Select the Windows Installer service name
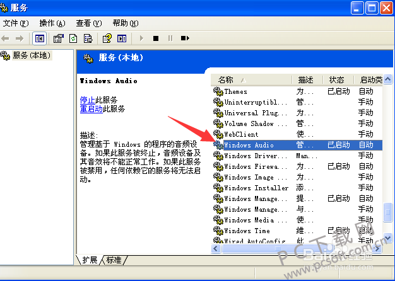The width and height of the screenshot is (395, 281). point(256,188)
